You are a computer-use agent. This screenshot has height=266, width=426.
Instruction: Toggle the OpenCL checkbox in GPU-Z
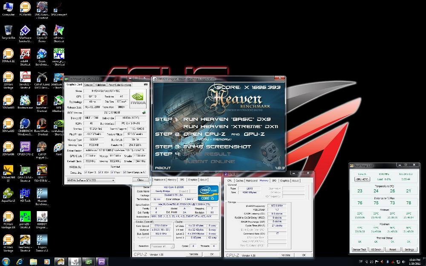[86, 172]
